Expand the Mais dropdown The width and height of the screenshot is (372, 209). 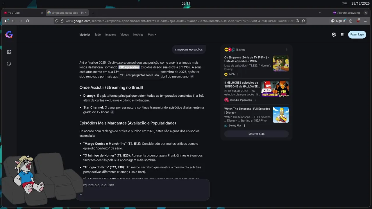point(152,35)
